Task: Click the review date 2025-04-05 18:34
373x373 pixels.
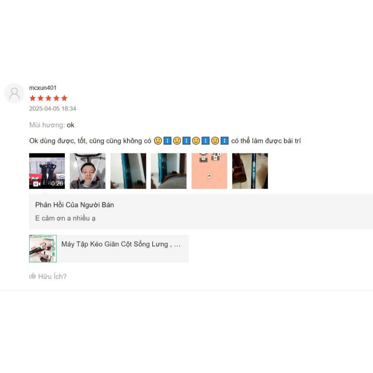Action: (x=53, y=109)
